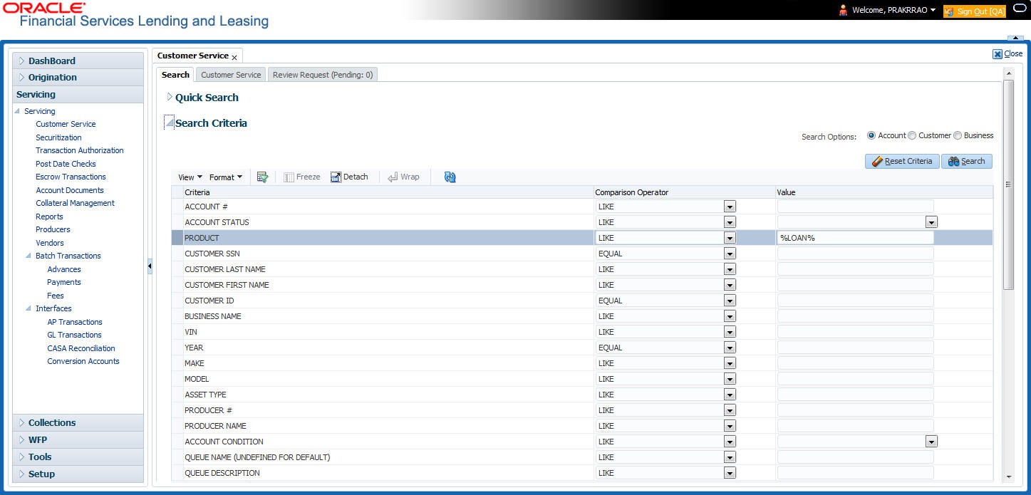
Task: Click the Reset Criteria button
Action: [x=902, y=162]
